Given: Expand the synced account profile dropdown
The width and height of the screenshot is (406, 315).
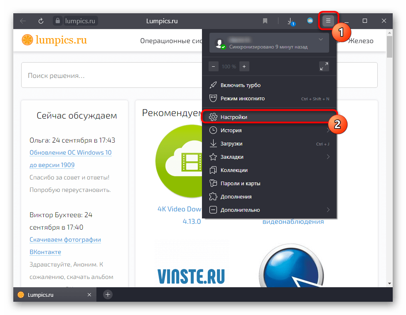Looking at the screenshot, I should point(320,39).
